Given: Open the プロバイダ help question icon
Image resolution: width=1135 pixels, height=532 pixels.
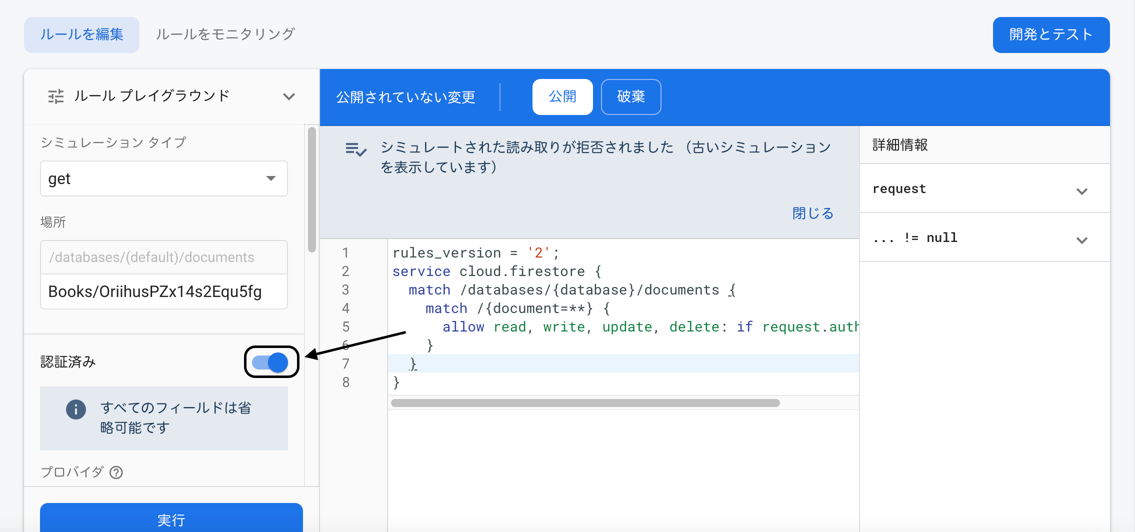Looking at the screenshot, I should 116,472.
